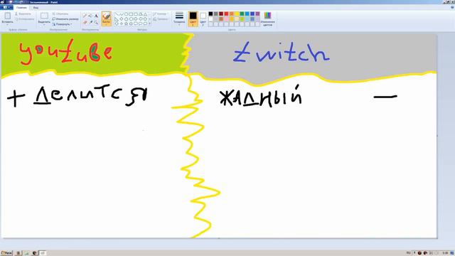Image resolution: width=455 pixels, height=256 pixels.
Task: Click the Copy (Копировать) command
Action: click(24, 19)
